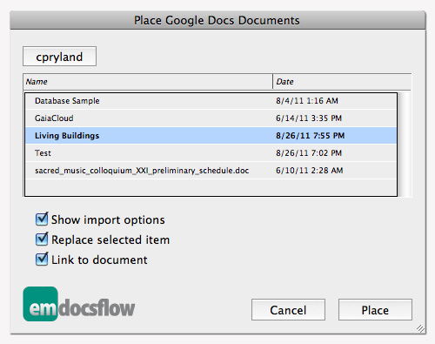Toggle the Replace selected item checkbox

(x=42, y=239)
